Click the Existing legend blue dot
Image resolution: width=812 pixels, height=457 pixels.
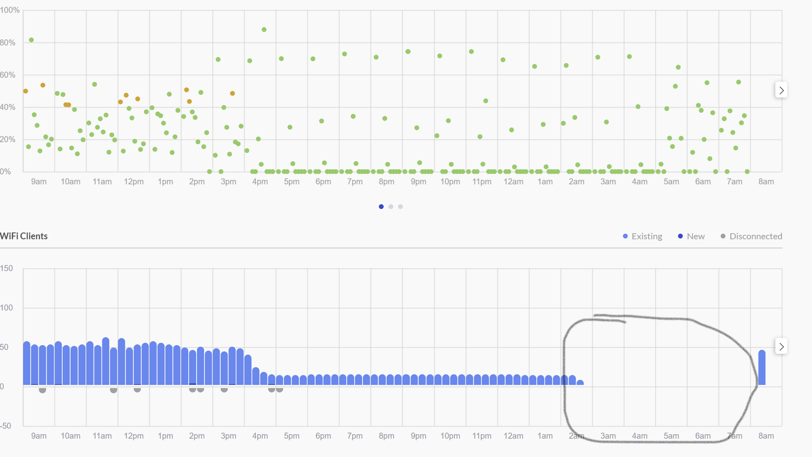pyautogui.click(x=625, y=236)
